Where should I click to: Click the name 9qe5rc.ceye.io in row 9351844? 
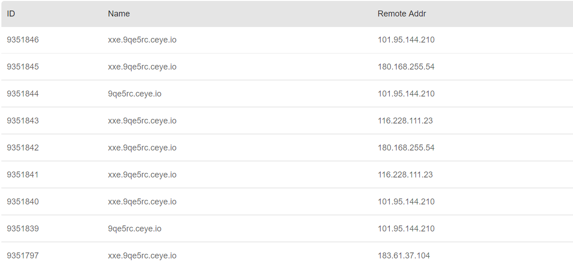[x=135, y=94]
